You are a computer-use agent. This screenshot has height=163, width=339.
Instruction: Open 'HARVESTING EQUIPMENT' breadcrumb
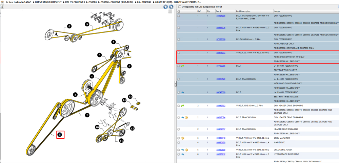48,2
